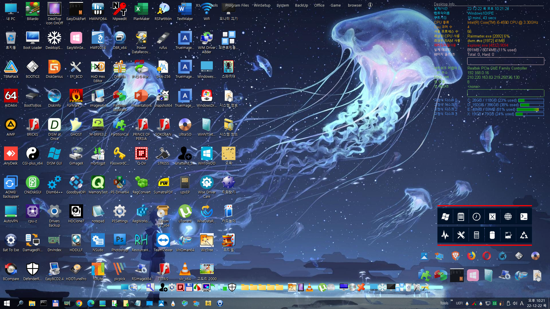Open the AIMP player icon
Screen dimensions: 550x309
11,127
